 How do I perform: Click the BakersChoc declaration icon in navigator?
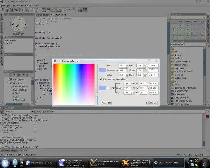tap(13, 90)
